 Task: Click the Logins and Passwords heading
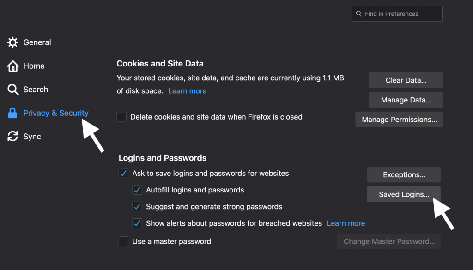(163, 158)
